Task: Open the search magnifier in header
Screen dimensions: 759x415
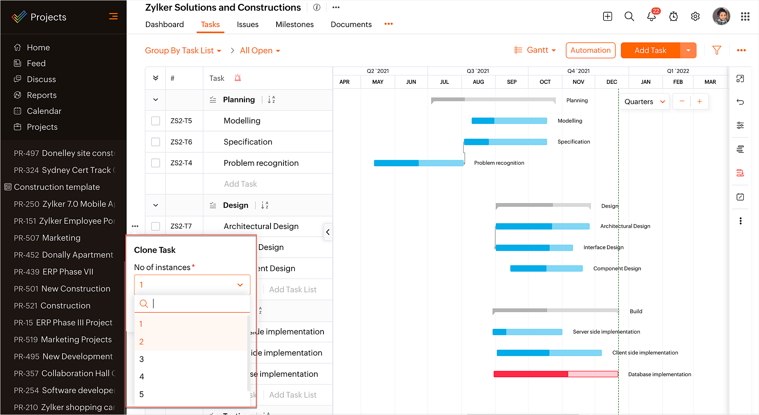Action: 629,17
